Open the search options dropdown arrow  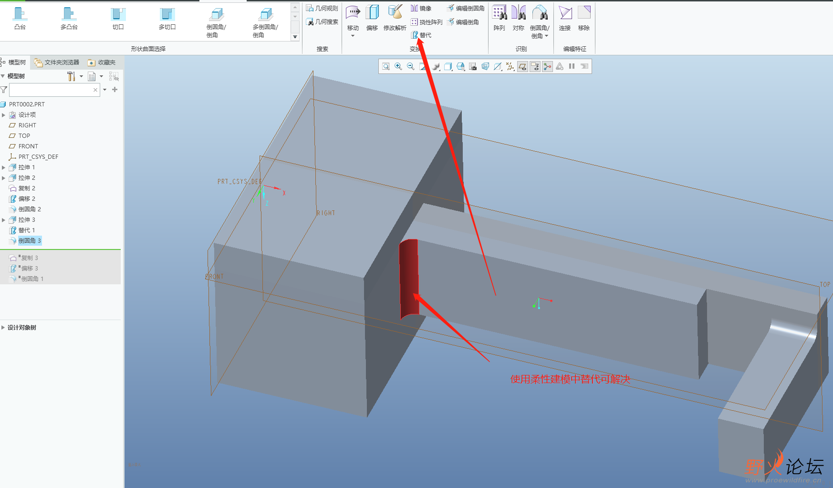pos(105,90)
